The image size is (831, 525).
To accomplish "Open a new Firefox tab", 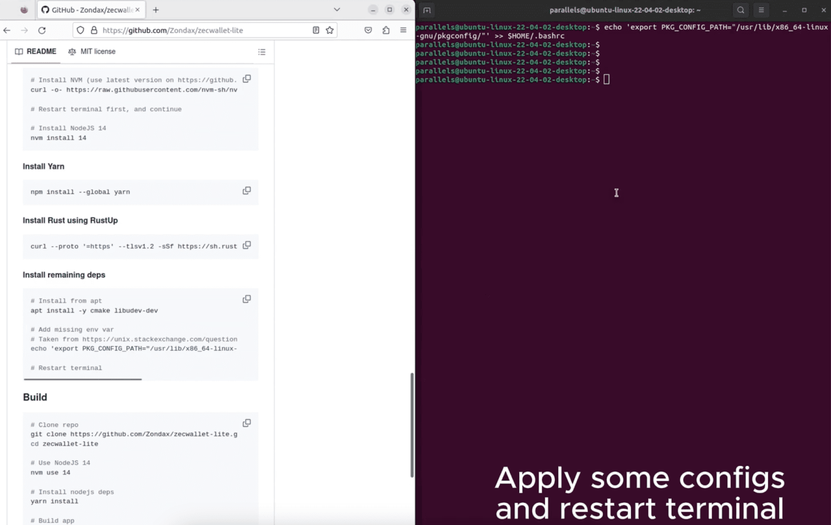I will click(x=156, y=10).
